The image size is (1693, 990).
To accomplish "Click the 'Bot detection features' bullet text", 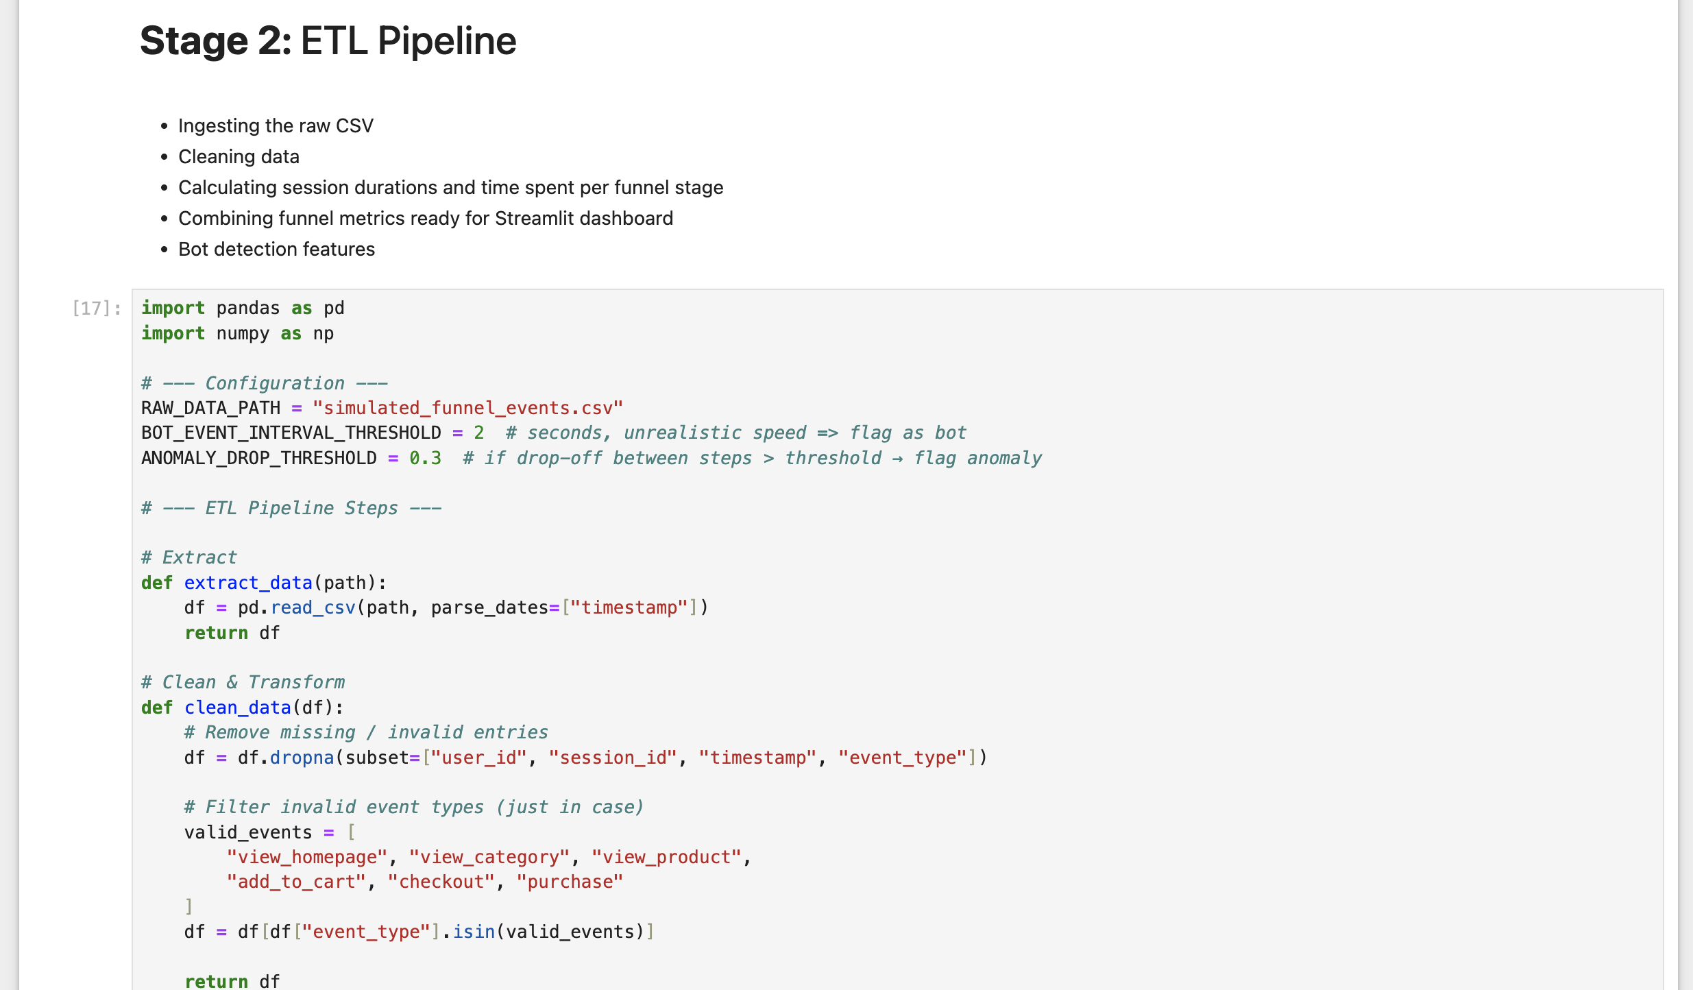I will pyautogui.click(x=276, y=250).
